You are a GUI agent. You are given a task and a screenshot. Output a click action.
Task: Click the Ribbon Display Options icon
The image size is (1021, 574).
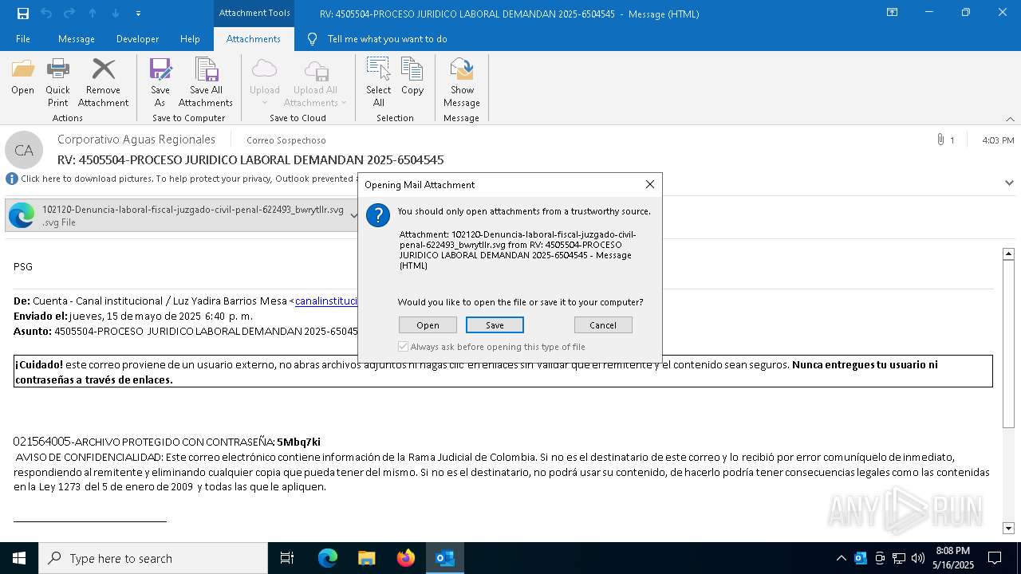[x=893, y=13]
